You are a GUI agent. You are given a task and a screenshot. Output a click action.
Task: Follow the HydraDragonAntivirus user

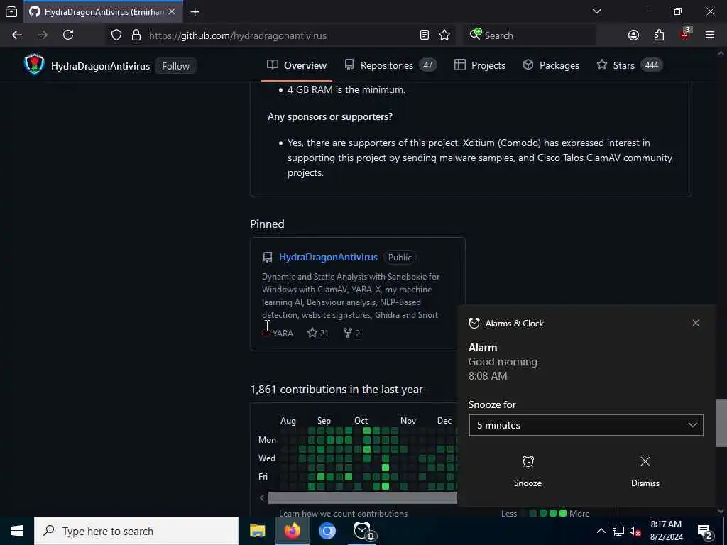pyautogui.click(x=175, y=66)
